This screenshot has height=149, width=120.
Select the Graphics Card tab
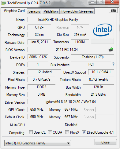point(14,11)
